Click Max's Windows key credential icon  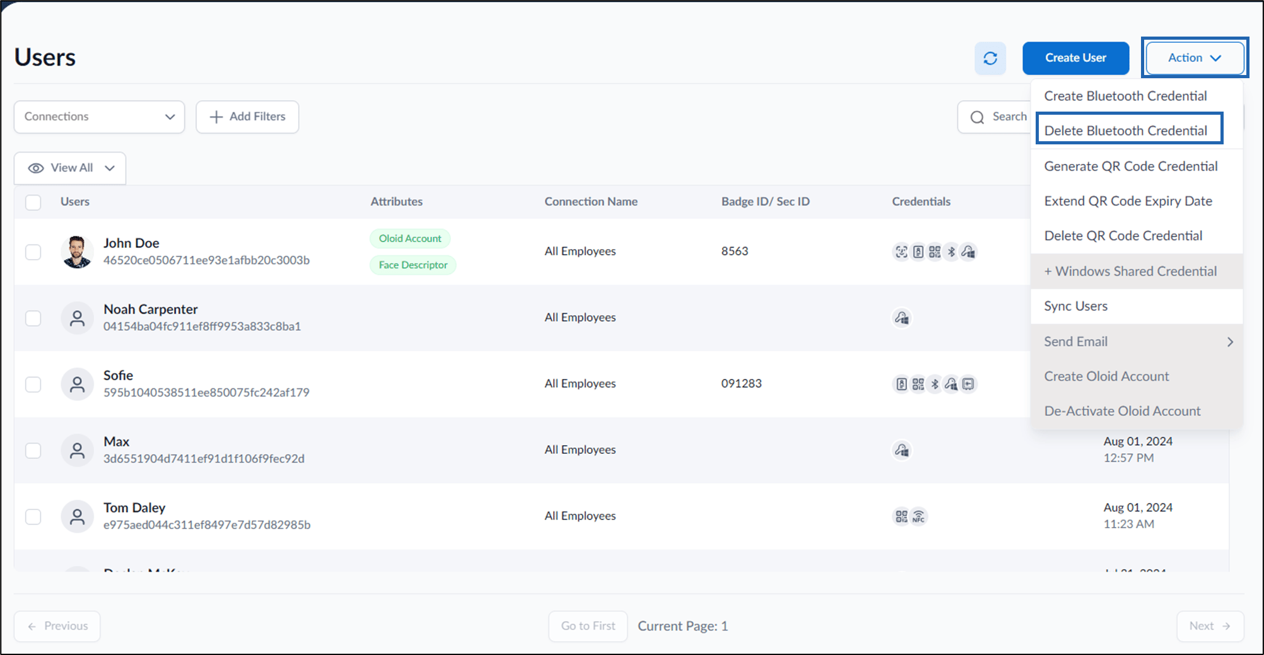tap(902, 450)
